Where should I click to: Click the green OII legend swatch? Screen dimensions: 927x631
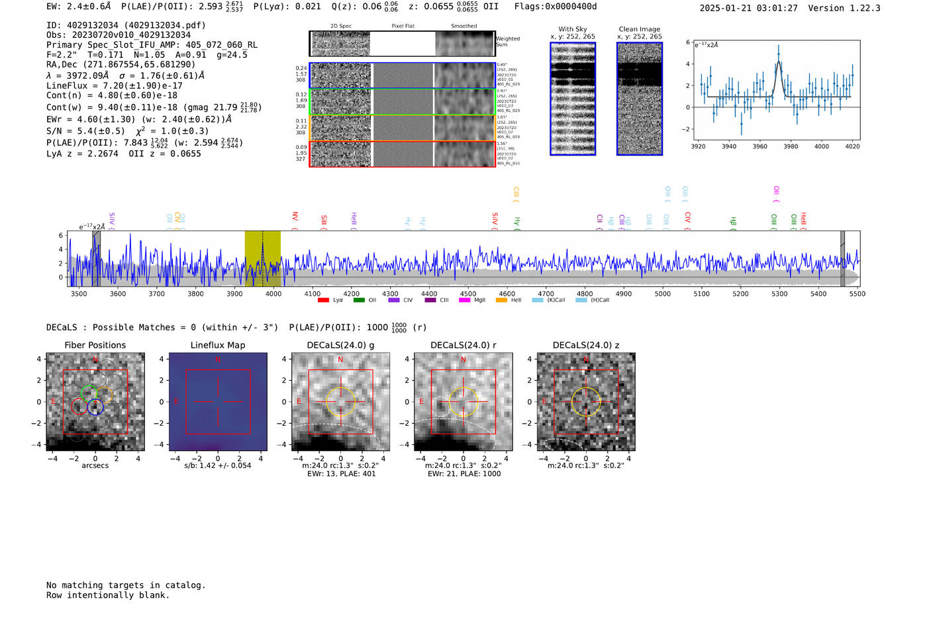[359, 300]
